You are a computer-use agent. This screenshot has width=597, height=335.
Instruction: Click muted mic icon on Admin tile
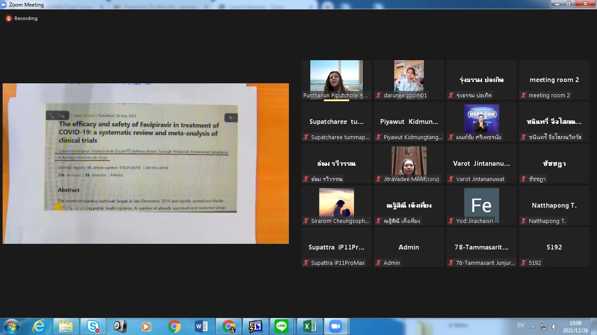378,263
